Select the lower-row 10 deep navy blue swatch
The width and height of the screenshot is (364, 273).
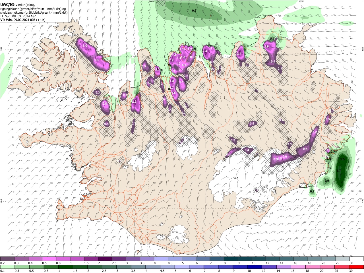pos(255,267)
